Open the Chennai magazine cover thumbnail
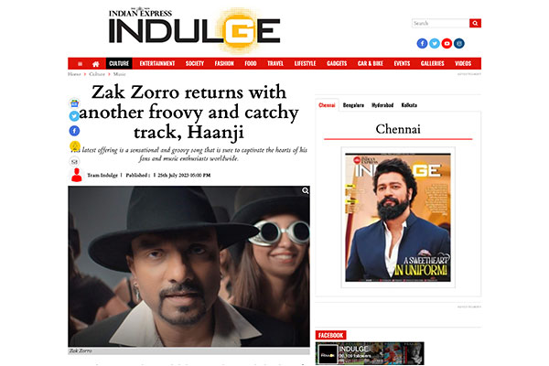The height and width of the screenshot is (366, 549). pyautogui.click(x=398, y=218)
